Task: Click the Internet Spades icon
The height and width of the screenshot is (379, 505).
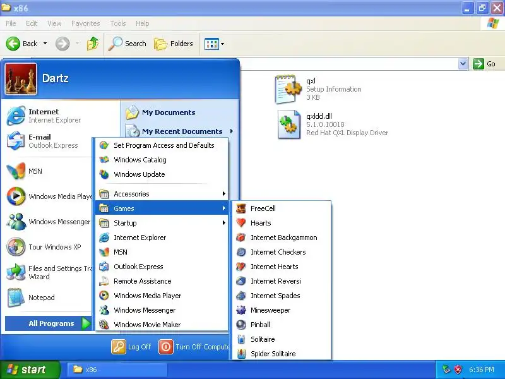Action: tap(241, 296)
